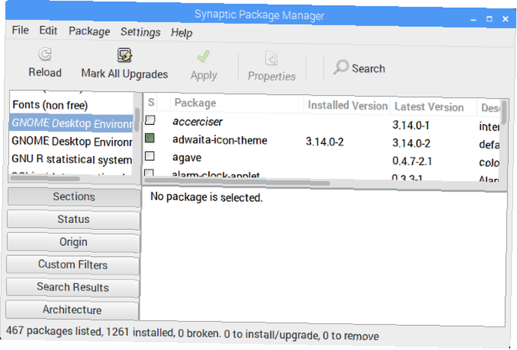Image resolution: width=517 pixels, height=350 pixels.
Task: Switch to Architecture filter view
Action: (x=72, y=310)
